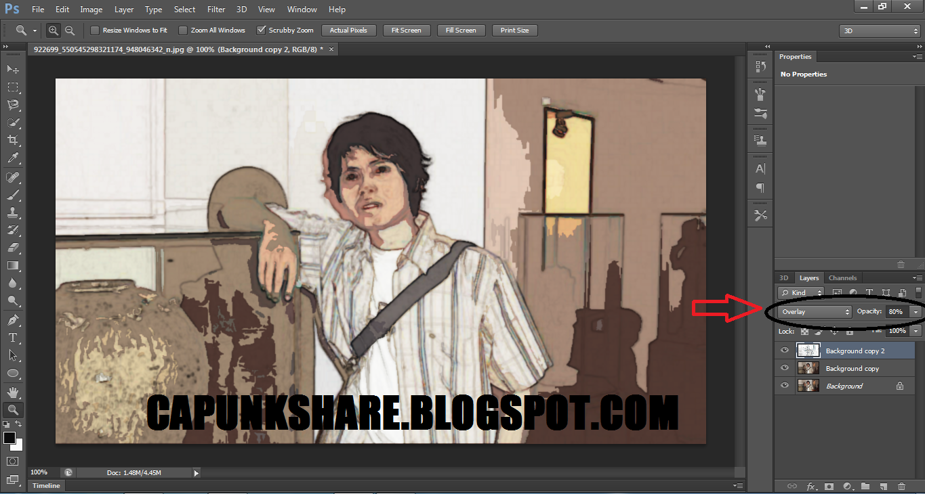Select the Lasso tool
The width and height of the screenshot is (925, 494).
pyautogui.click(x=13, y=105)
